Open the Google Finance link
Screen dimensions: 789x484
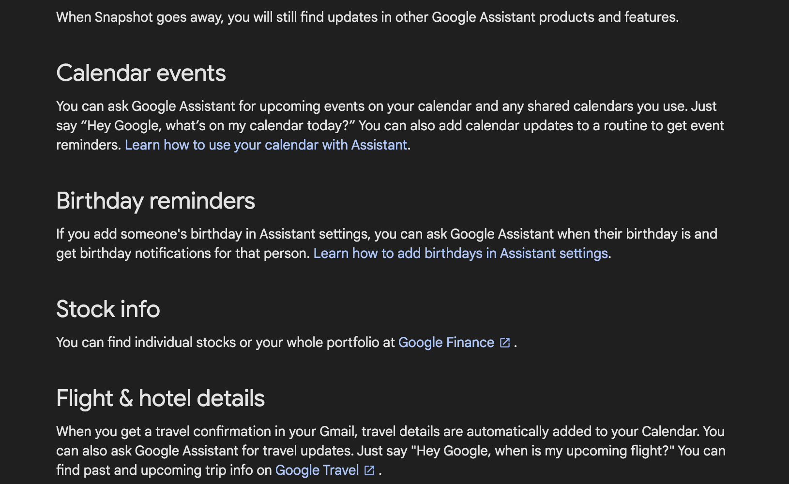tap(446, 343)
